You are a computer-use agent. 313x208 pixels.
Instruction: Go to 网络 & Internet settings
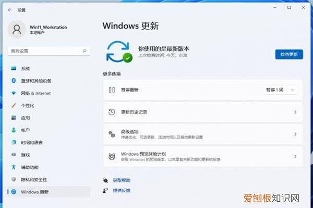[x=49, y=93]
